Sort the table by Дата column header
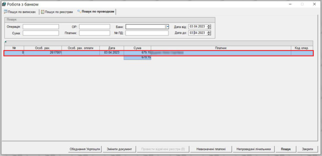 [111, 48]
